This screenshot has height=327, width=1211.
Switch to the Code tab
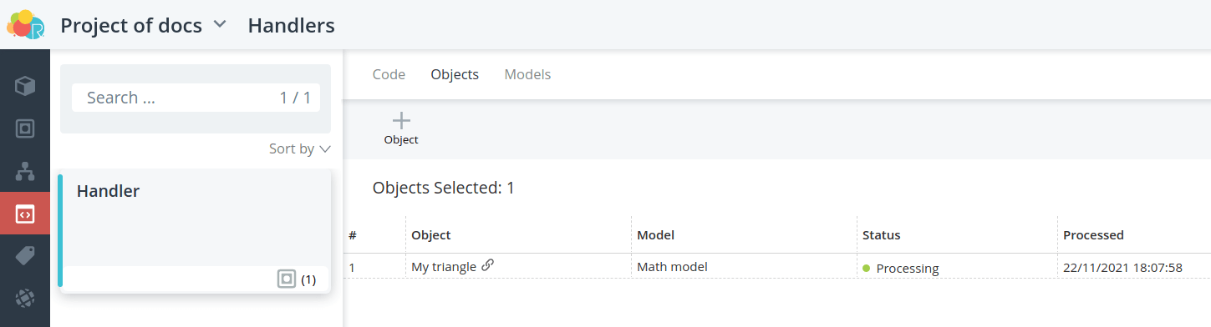point(389,74)
